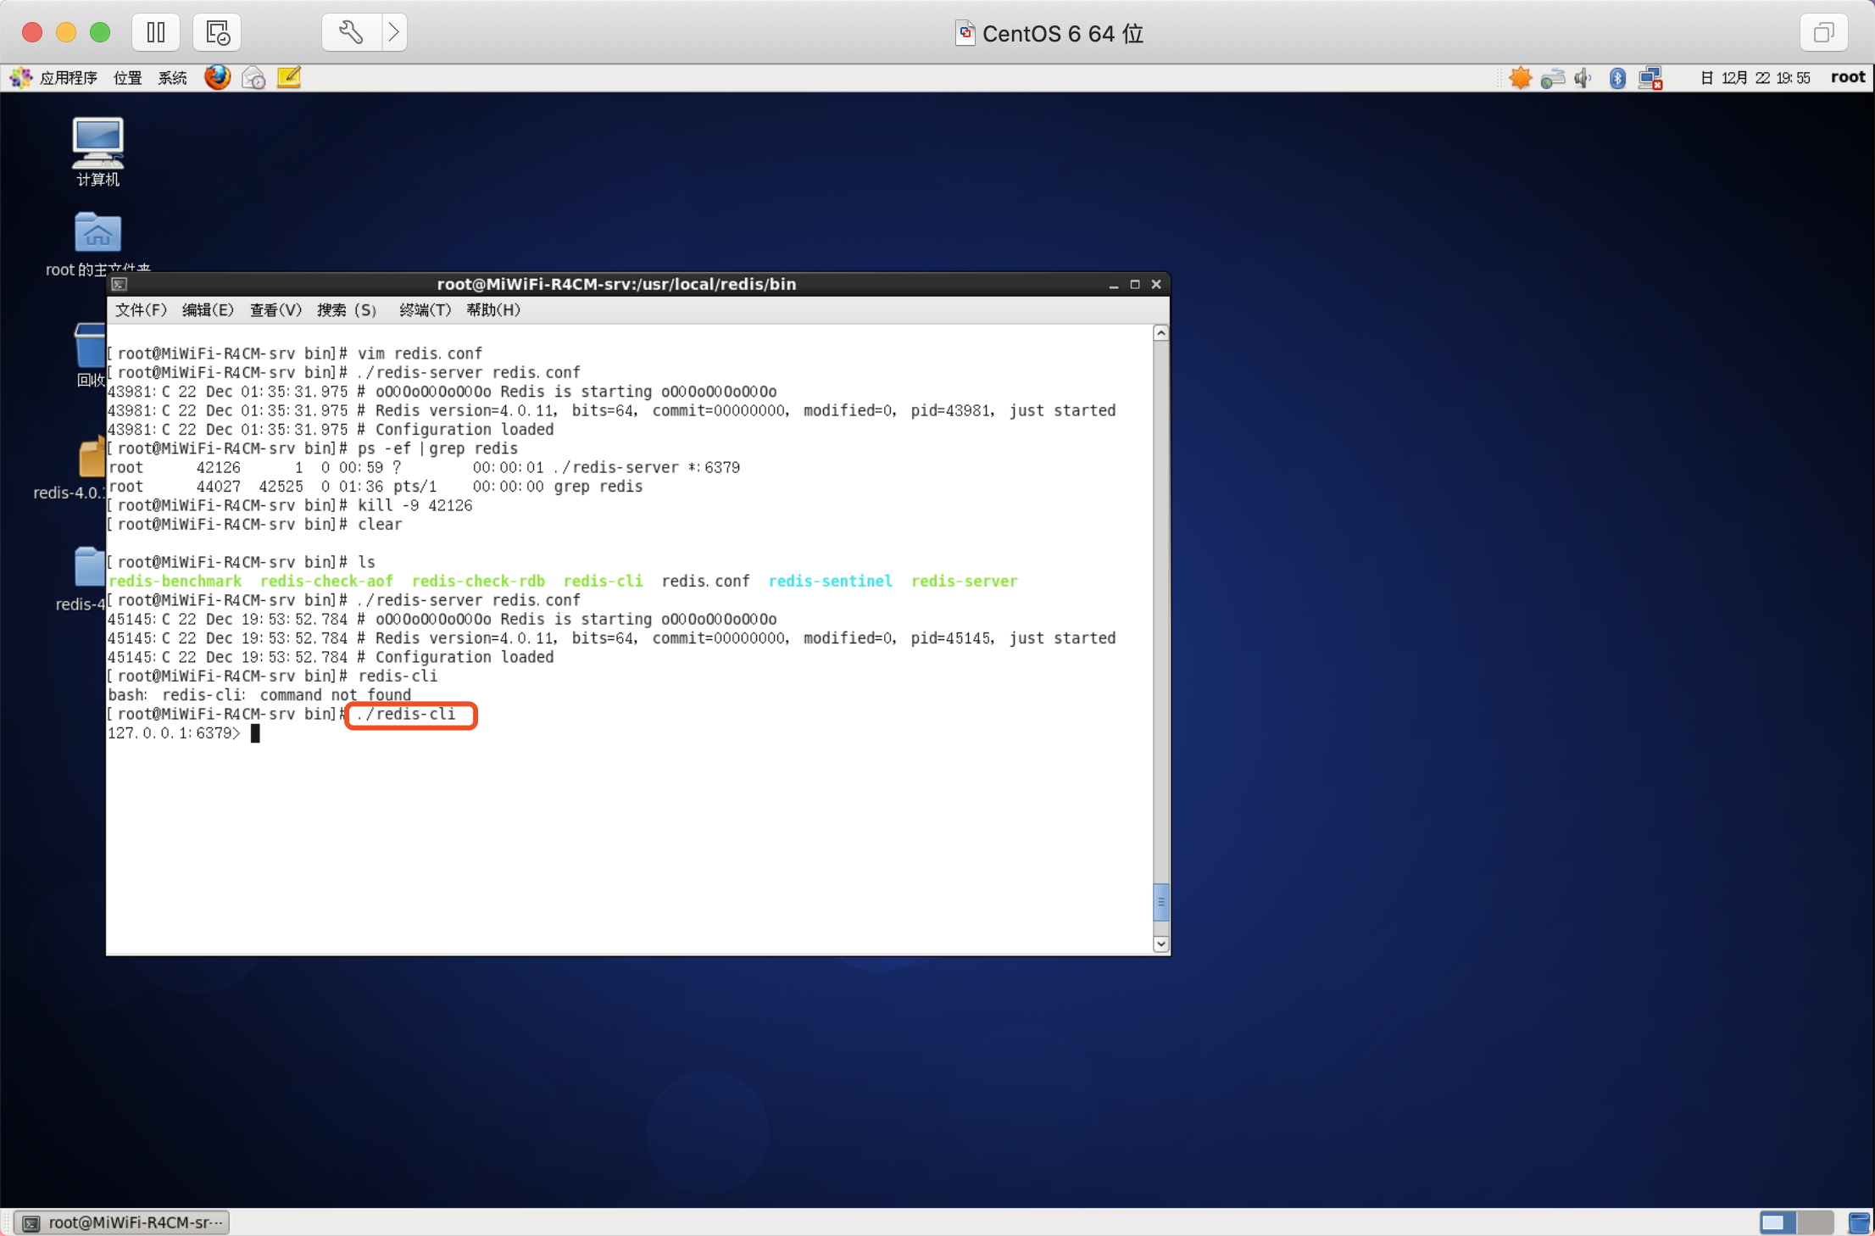1875x1236 pixels.
Task: Launch the Firefox browser icon
Action: tap(217, 78)
